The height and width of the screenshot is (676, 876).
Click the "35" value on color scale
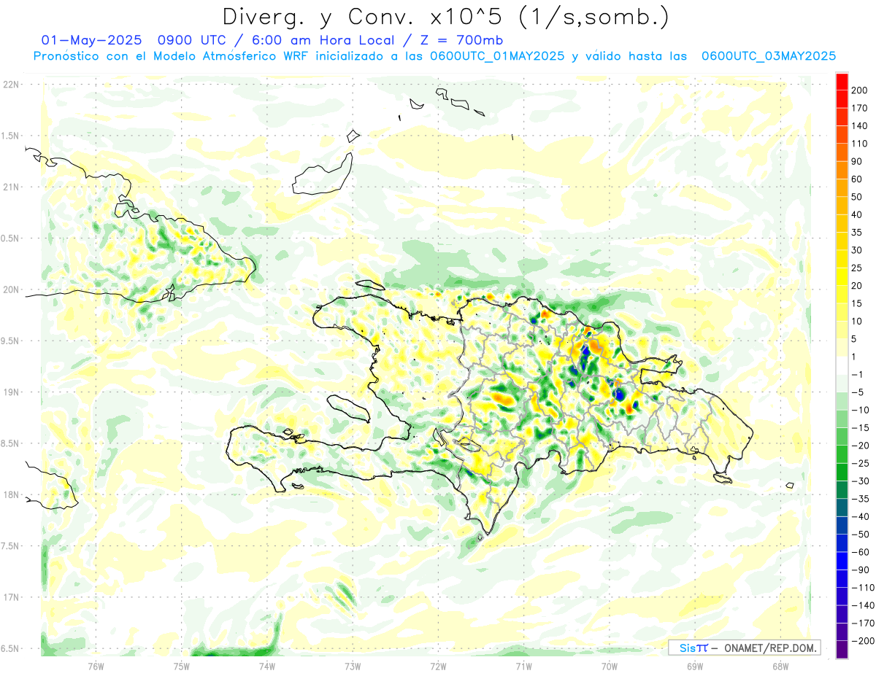coord(857,233)
